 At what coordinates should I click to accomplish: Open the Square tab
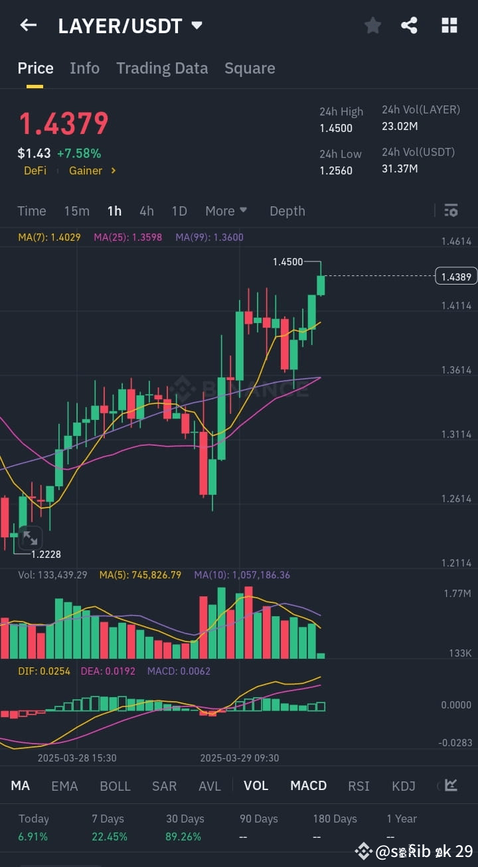(x=250, y=68)
